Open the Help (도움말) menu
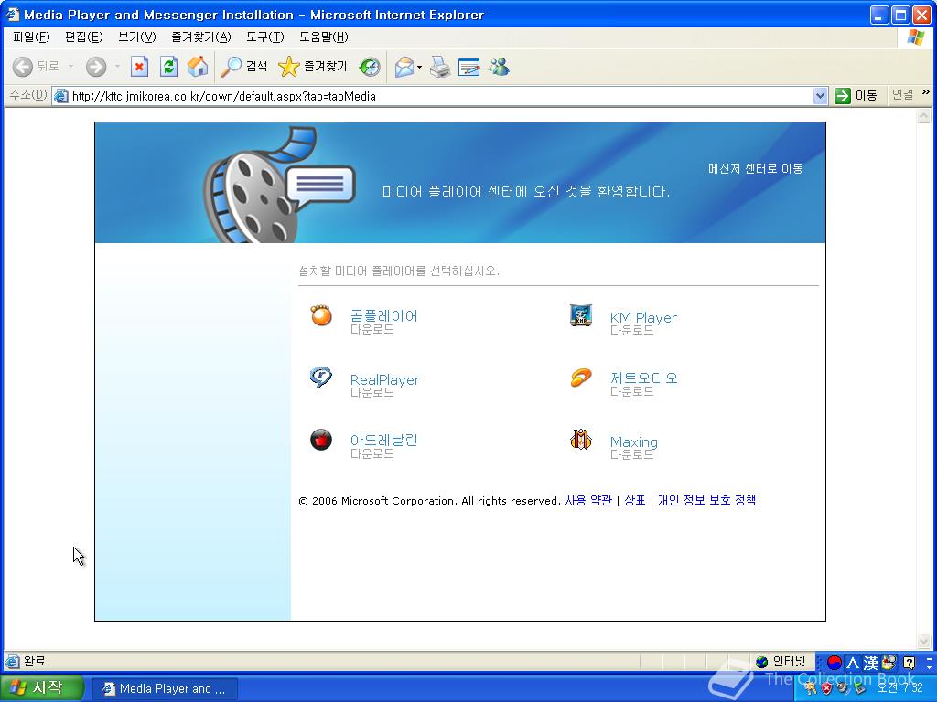937x702 pixels. pyautogui.click(x=323, y=37)
